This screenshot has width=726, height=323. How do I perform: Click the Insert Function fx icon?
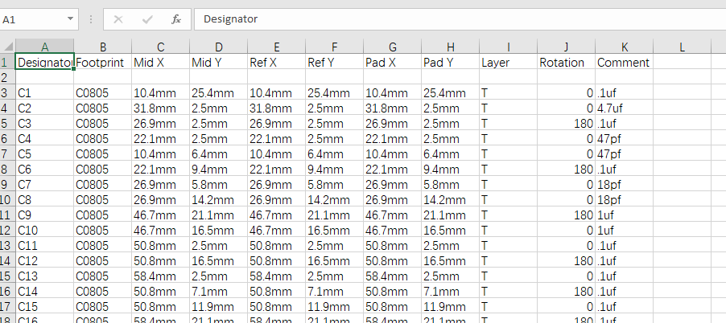click(176, 18)
